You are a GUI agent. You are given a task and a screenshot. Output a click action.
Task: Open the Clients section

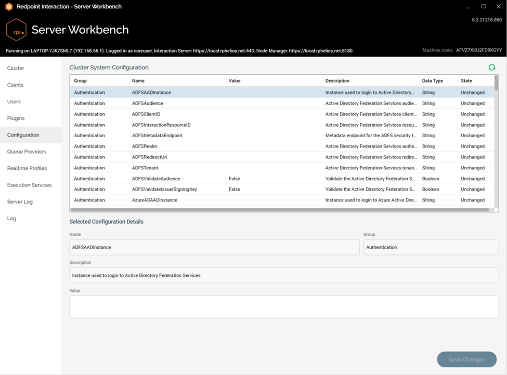click(16, 85)
